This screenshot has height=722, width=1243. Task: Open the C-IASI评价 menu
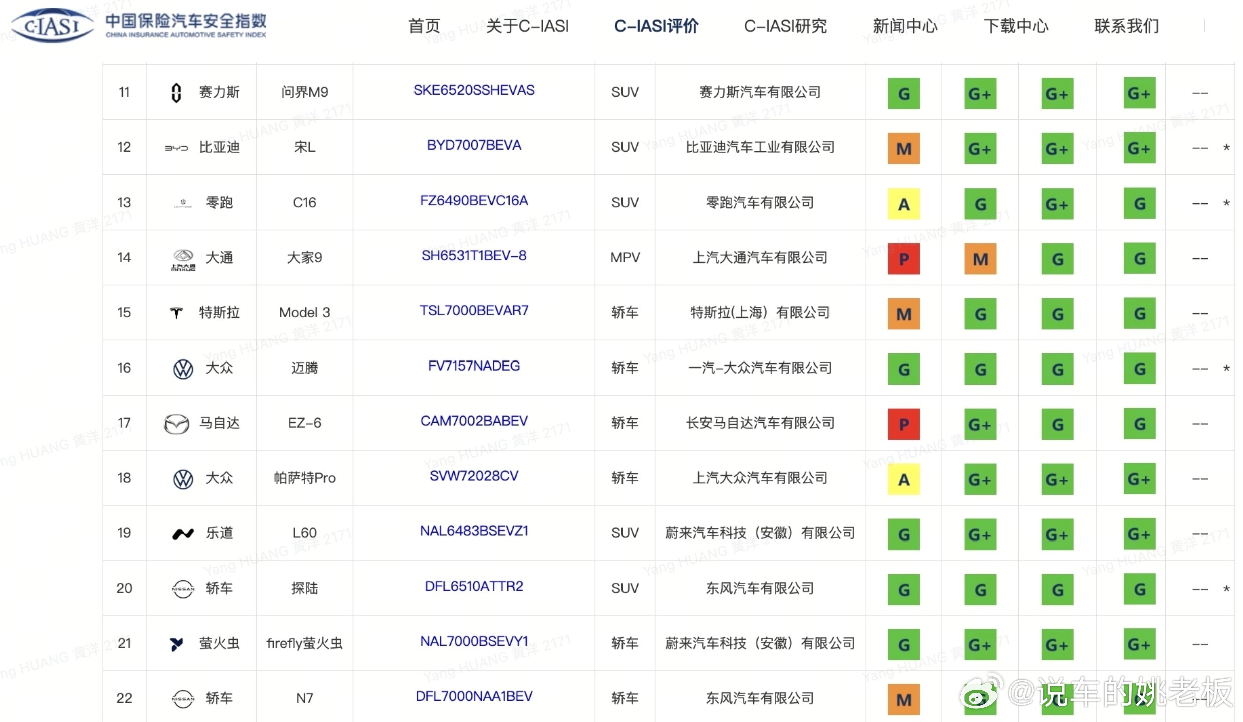coord(656,26)
